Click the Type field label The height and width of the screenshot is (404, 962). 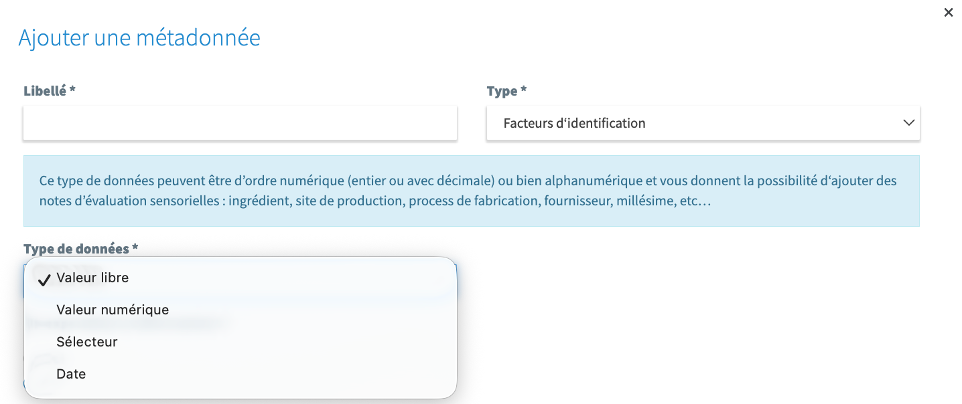coord(502,91)
